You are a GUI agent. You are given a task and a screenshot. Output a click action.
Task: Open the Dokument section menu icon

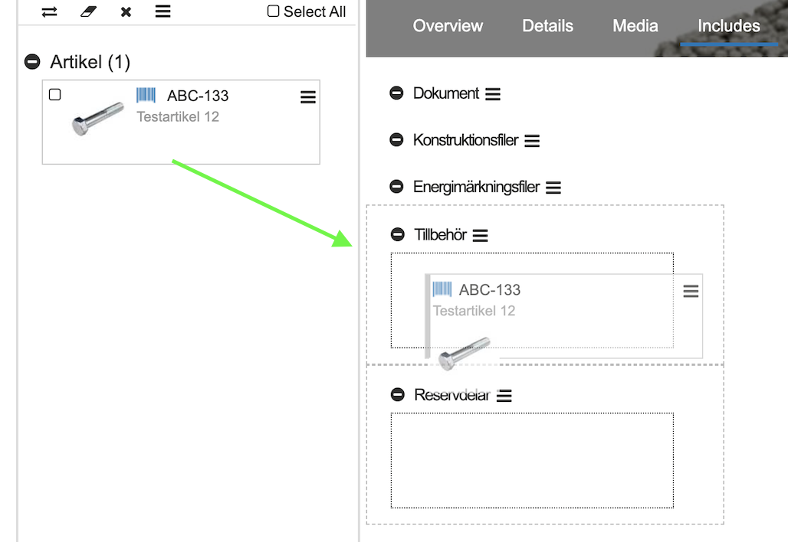[493, 94]
